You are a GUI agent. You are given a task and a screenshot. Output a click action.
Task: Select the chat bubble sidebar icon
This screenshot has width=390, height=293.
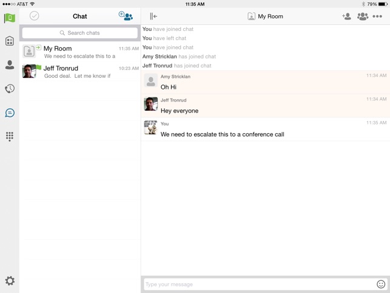click(x=10, y=112)
